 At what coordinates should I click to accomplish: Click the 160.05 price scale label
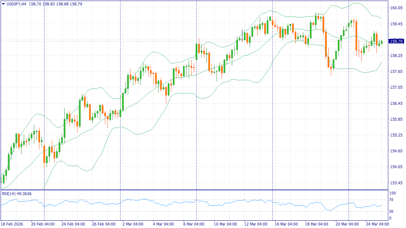[396, 8]
